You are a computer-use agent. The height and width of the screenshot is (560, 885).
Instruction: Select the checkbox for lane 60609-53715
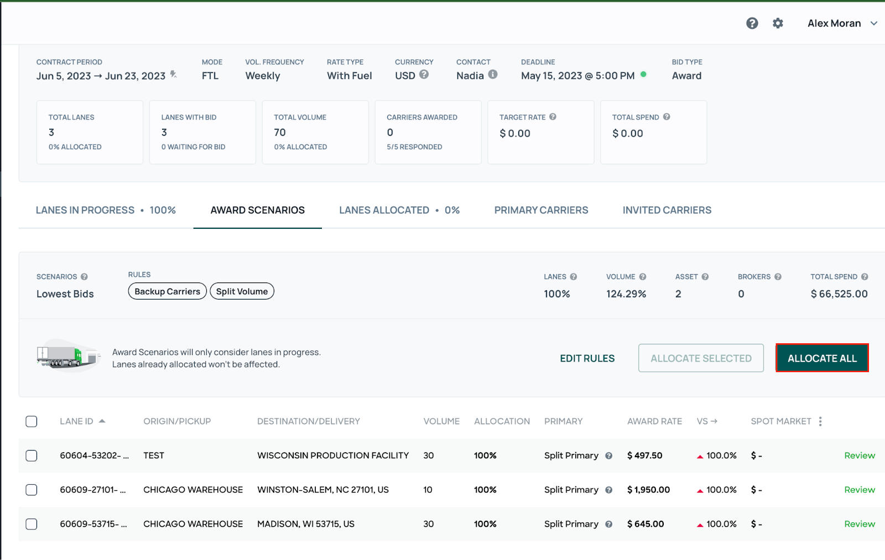tap(32, 524)
